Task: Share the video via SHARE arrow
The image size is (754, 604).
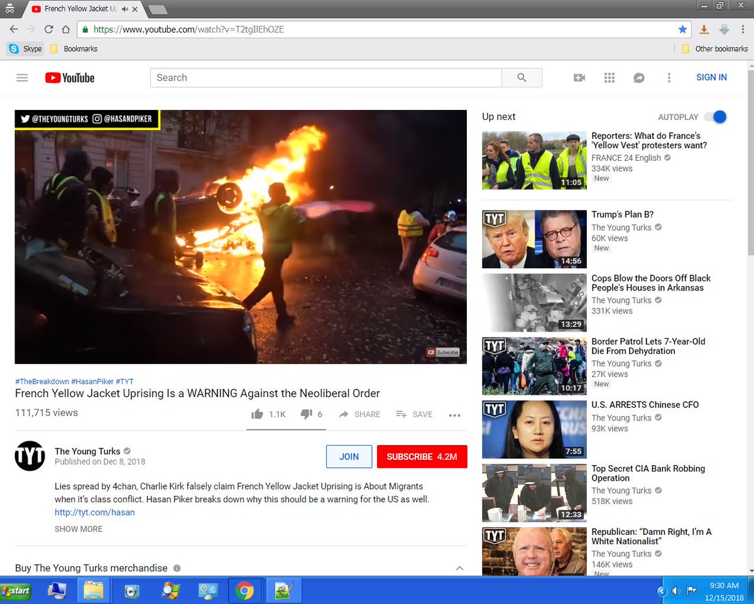Action: click(359, 414)
